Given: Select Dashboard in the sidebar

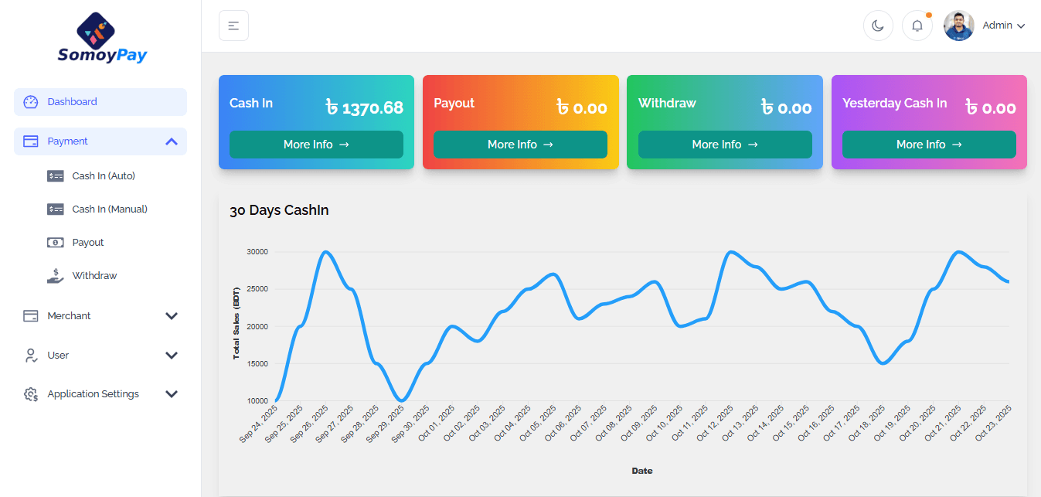Looking at the screenshot, I should (73, 101).
